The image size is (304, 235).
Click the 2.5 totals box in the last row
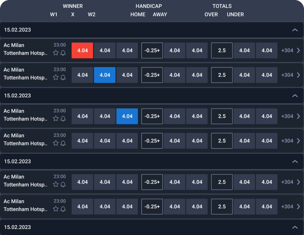[x=222, y=207]
